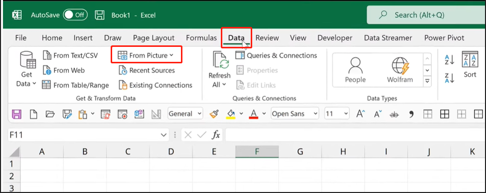Toggle AutoSave switch

75,15
